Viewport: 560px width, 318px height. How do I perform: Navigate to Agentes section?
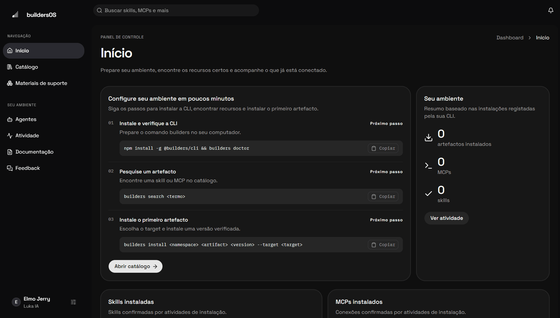(x=44, y=119)
